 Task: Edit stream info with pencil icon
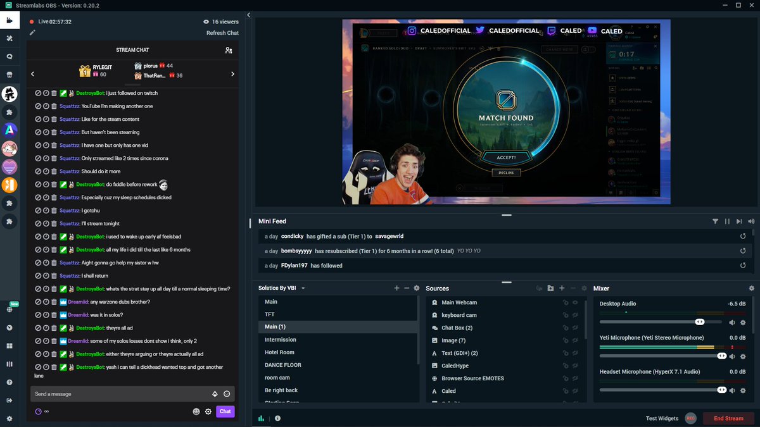[32, 32]
